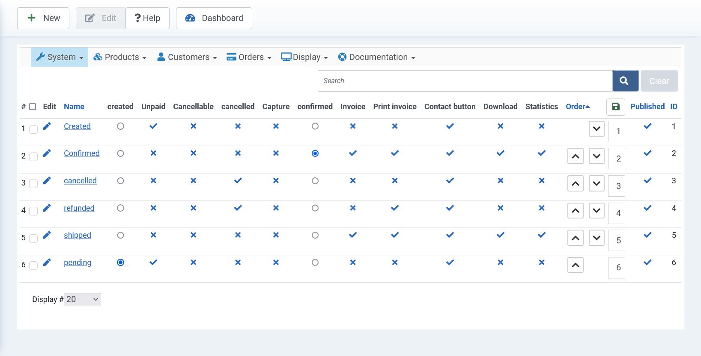
Task: Open the Customers dropdown menu
Action: coord(187,57)
